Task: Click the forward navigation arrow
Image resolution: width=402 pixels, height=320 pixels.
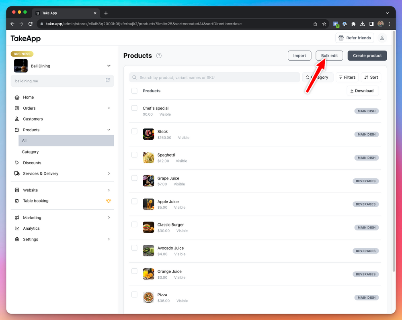Action: (22, 24)
